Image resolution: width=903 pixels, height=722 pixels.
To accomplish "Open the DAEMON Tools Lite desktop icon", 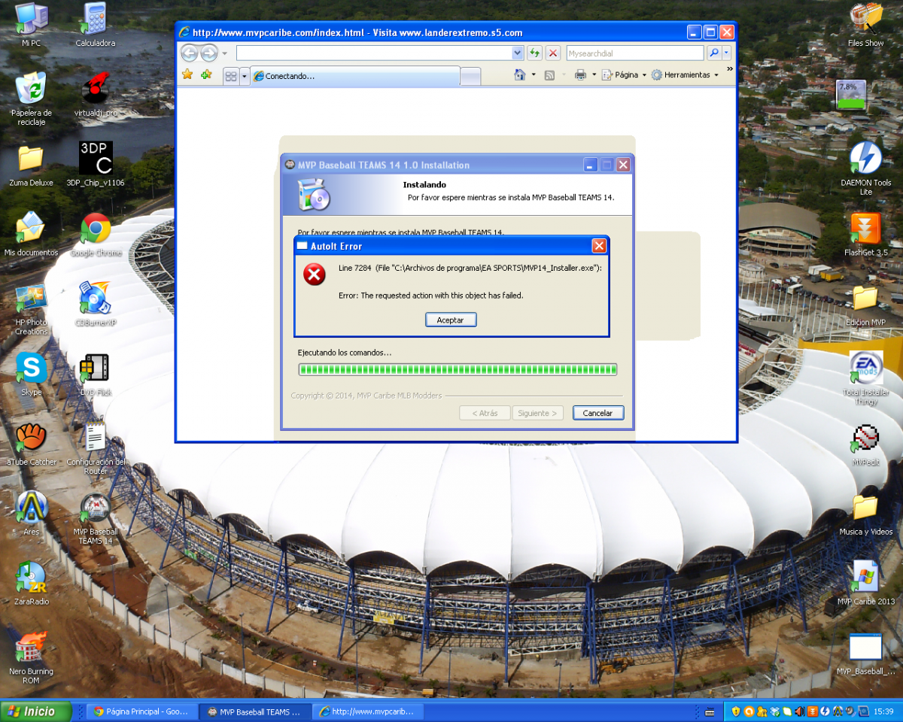I will pos(865,158).
